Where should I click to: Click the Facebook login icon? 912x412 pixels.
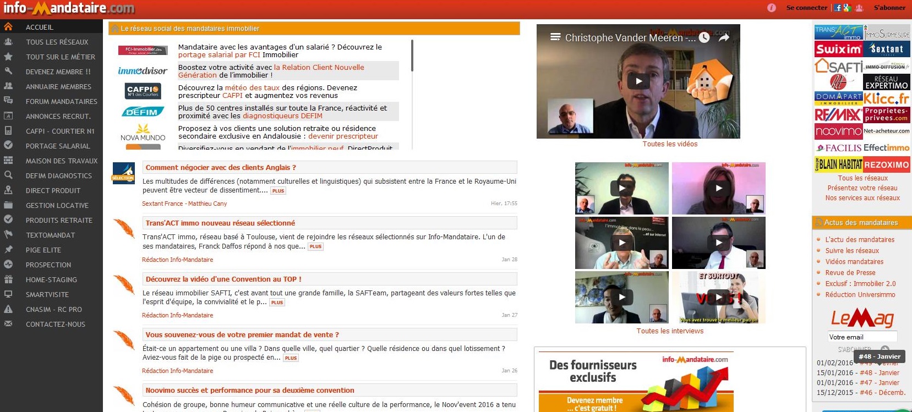pos(838,8)
